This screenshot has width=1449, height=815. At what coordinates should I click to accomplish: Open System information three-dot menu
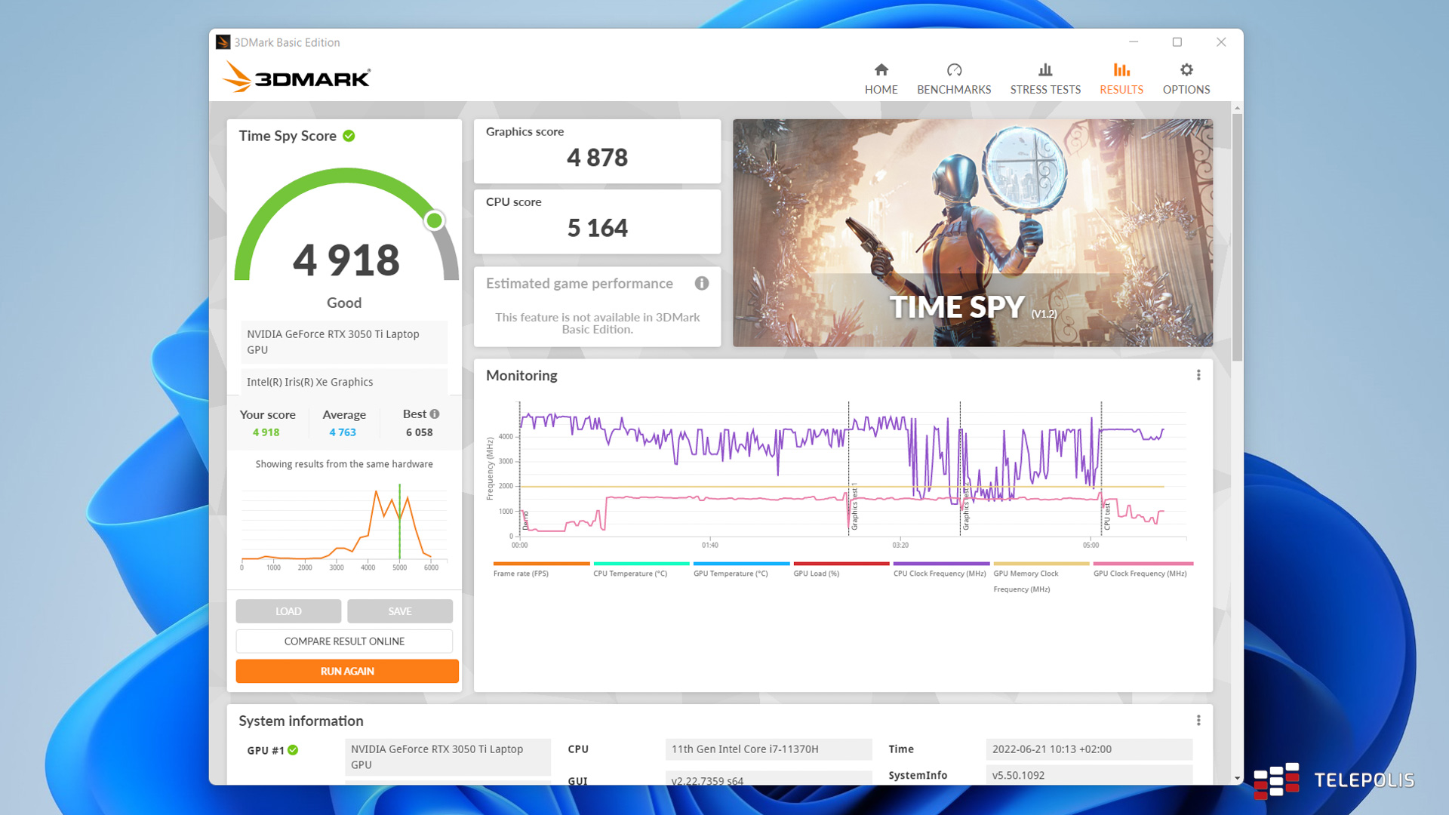click(1198, 721)
